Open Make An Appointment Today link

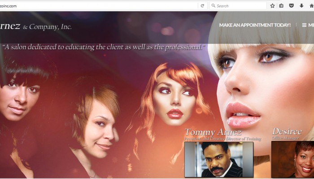pyautogui.click(x=255, y=25)
